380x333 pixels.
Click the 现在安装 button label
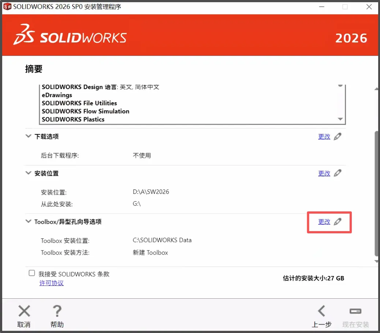pyautogui.click(x=355, y=325)
